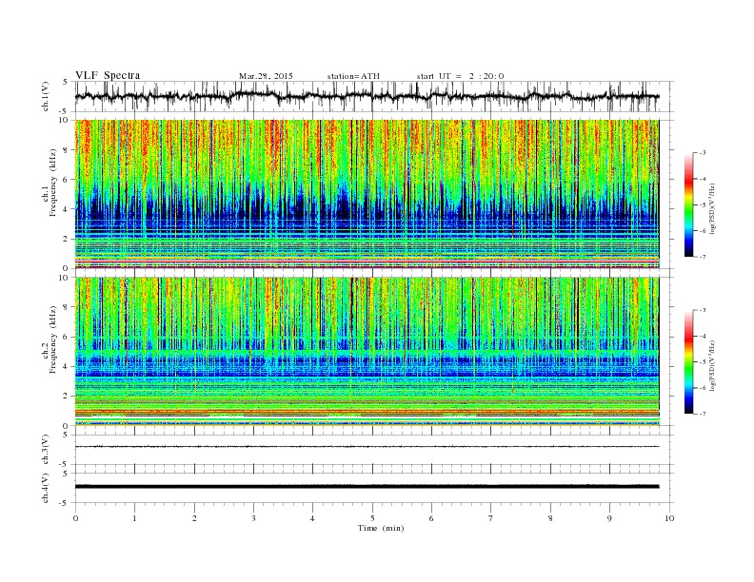754x582 pixels.
Task: Click the '-5' label on lower color bar
Action: (702, 362)
